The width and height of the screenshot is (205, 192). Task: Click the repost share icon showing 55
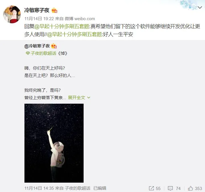pyautogui.click(x=151, y=188)
